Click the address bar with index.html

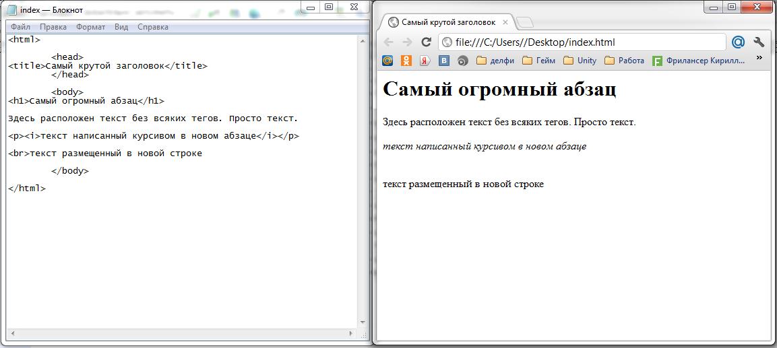tap(583, 42)
